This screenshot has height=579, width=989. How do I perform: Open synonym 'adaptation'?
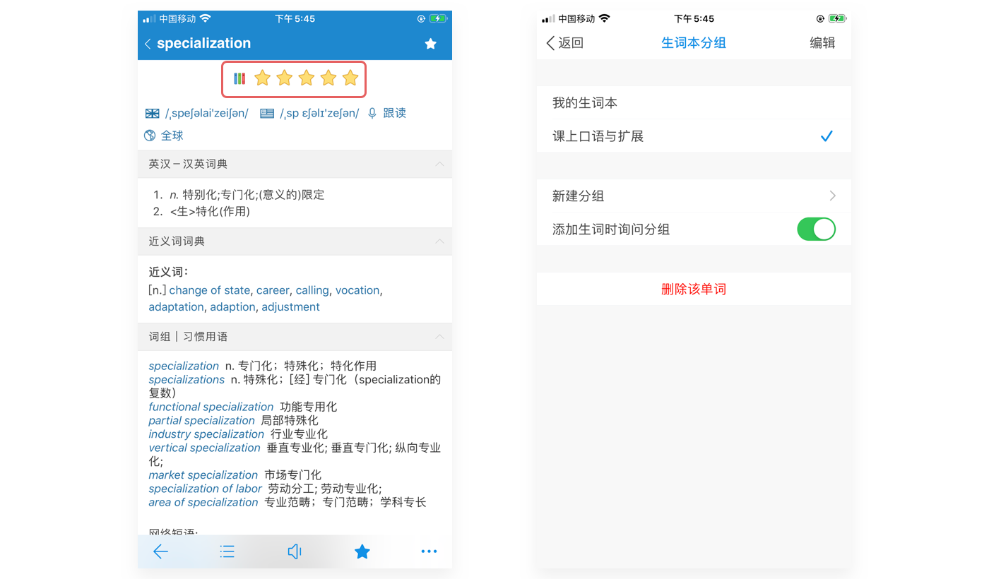(x=176, y=307)
